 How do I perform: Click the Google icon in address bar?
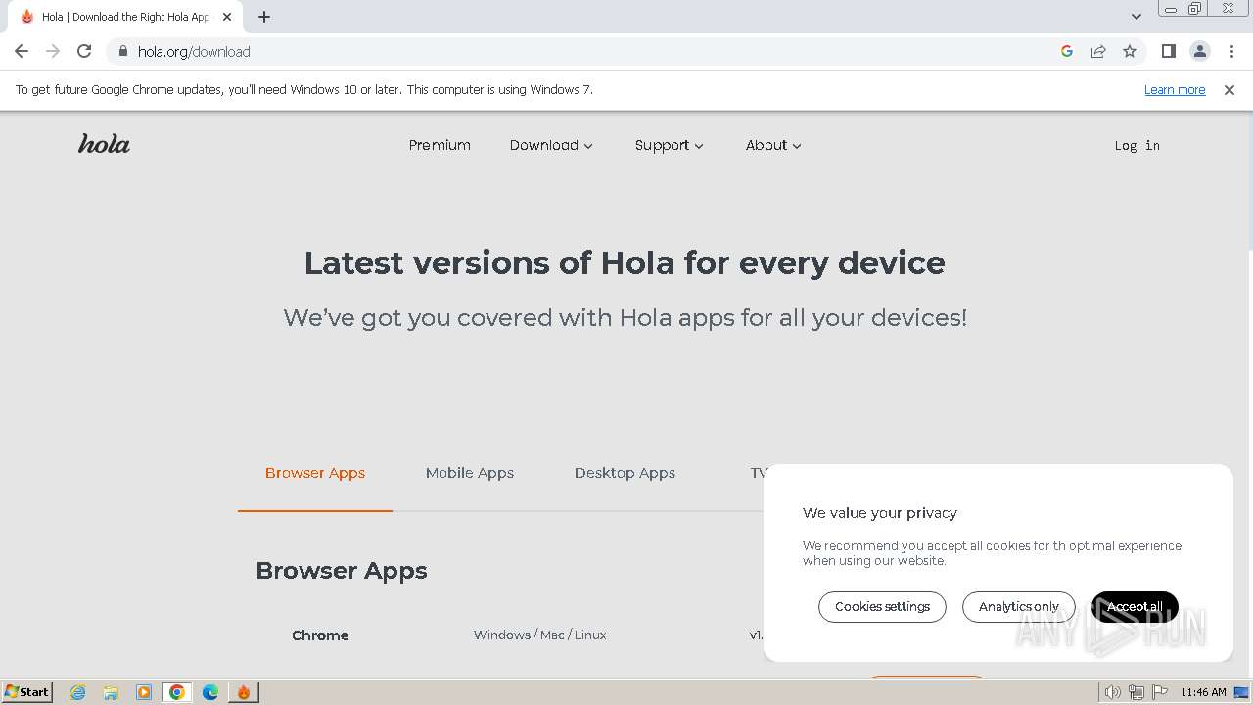1067,51
